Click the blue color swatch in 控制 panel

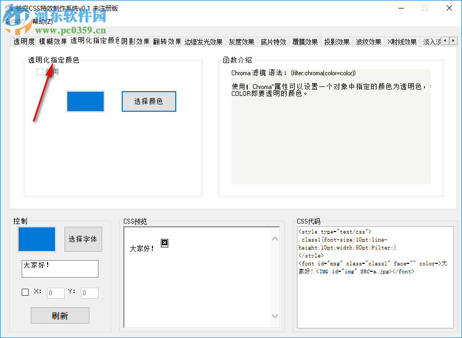[x=37, y=239]
